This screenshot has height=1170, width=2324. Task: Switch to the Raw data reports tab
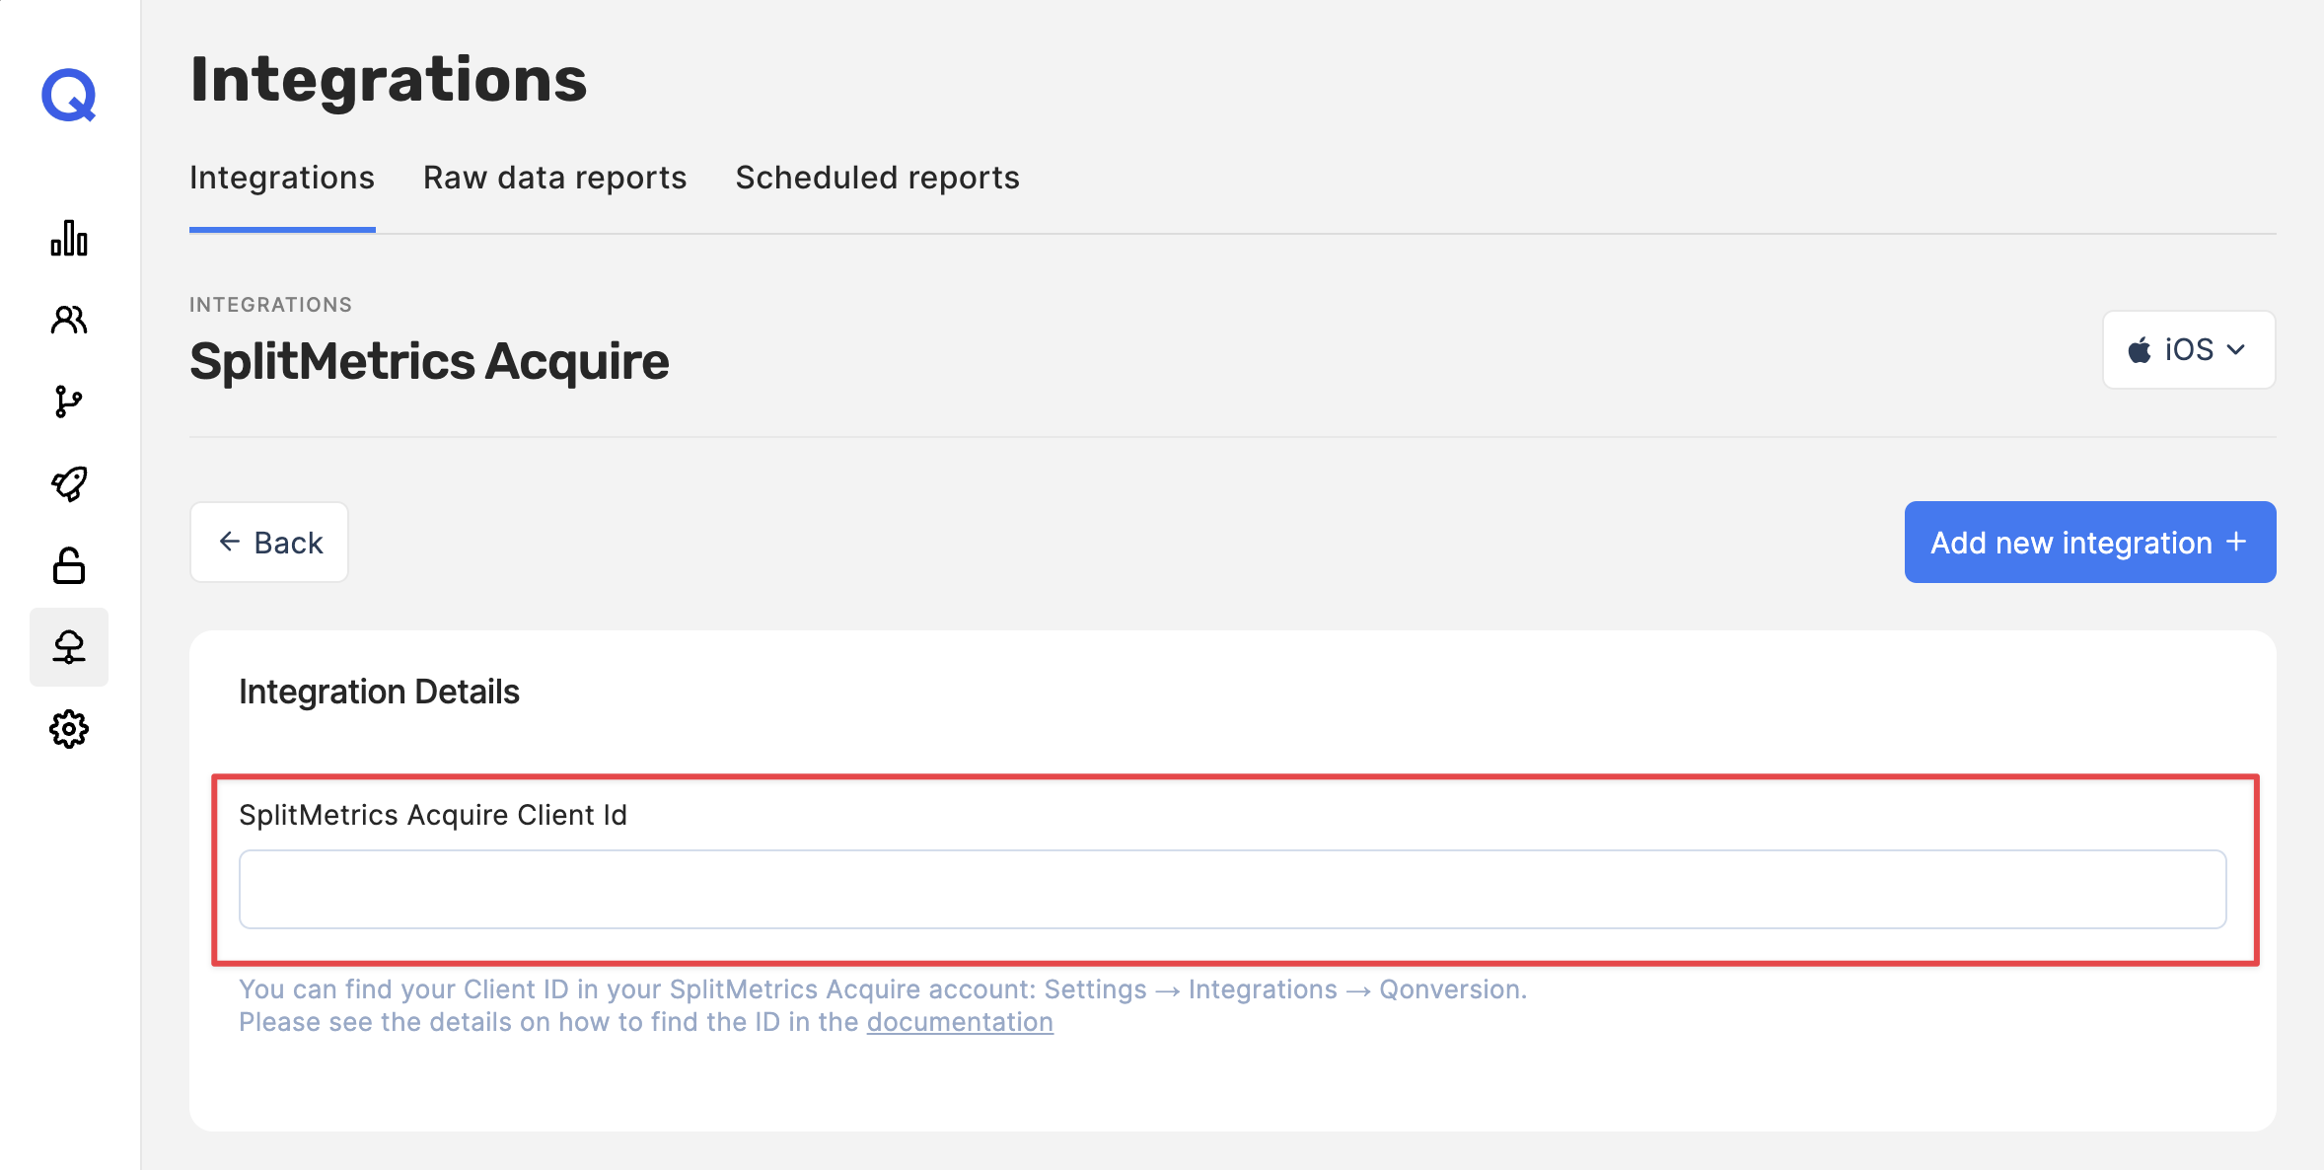(x=554, y=178)
